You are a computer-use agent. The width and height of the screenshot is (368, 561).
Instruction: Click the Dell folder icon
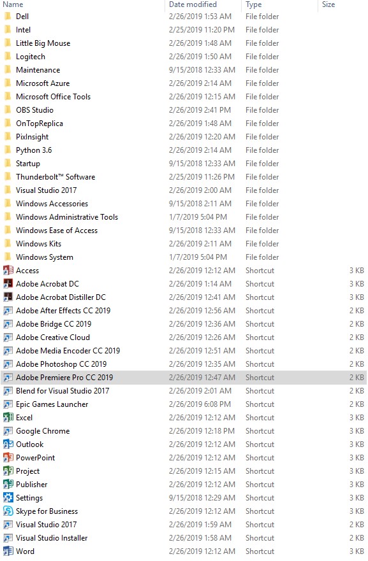(x=8, y=17)
